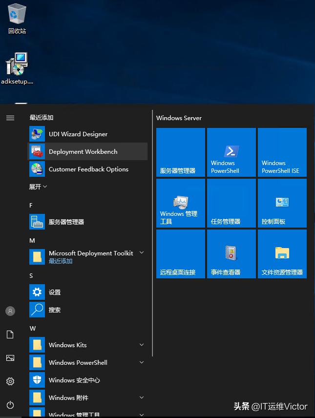Click the letter W group header
Image resolution: width=315 pixels, height=418 pixels.
[x=33, y=329]
